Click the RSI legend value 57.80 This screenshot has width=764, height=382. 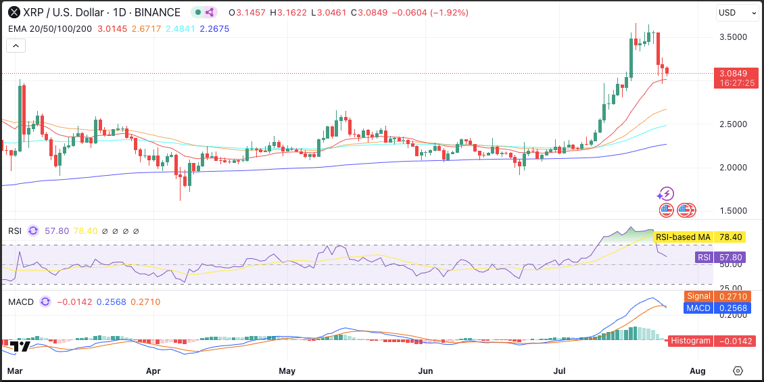[x=57, y=231]
